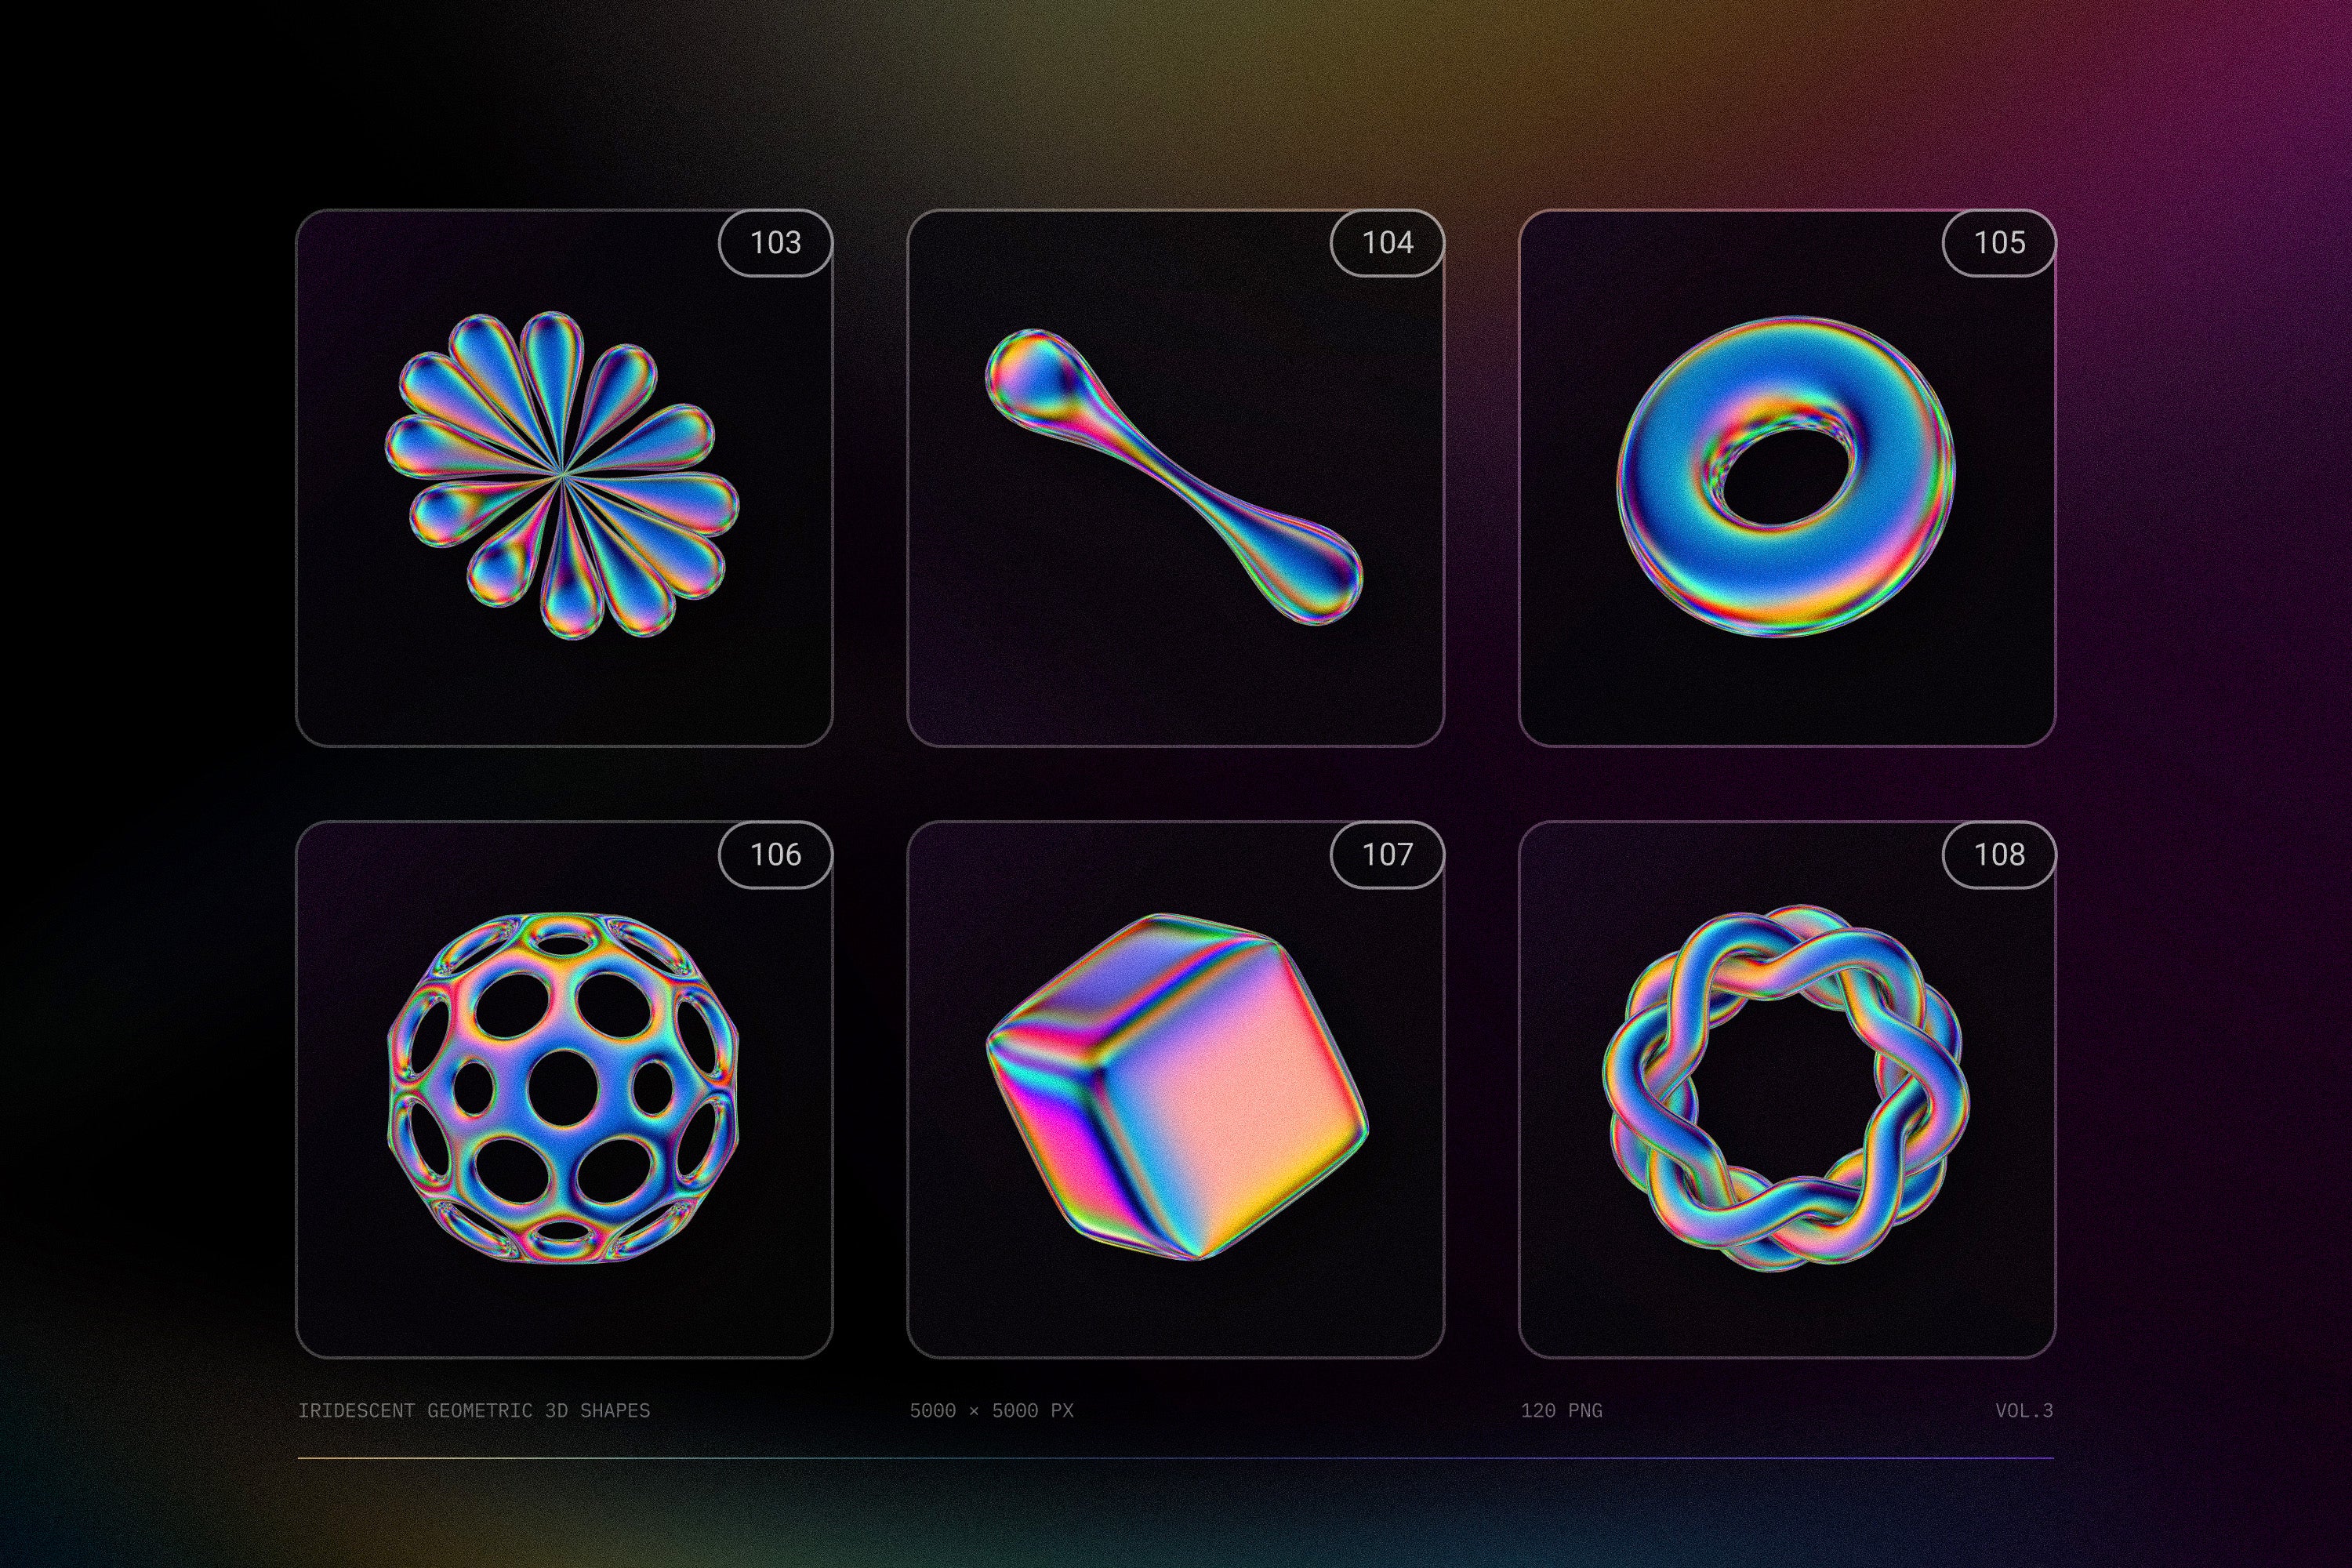The image size is (2352, 1568).
Task: Click the 103 number badge
Action: coord(775,242)
